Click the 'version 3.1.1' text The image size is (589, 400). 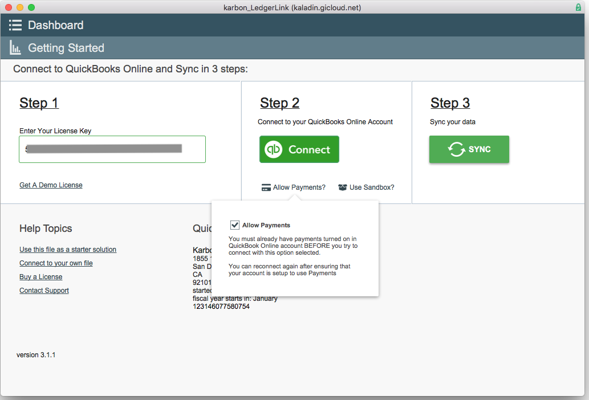click(36, 355)
